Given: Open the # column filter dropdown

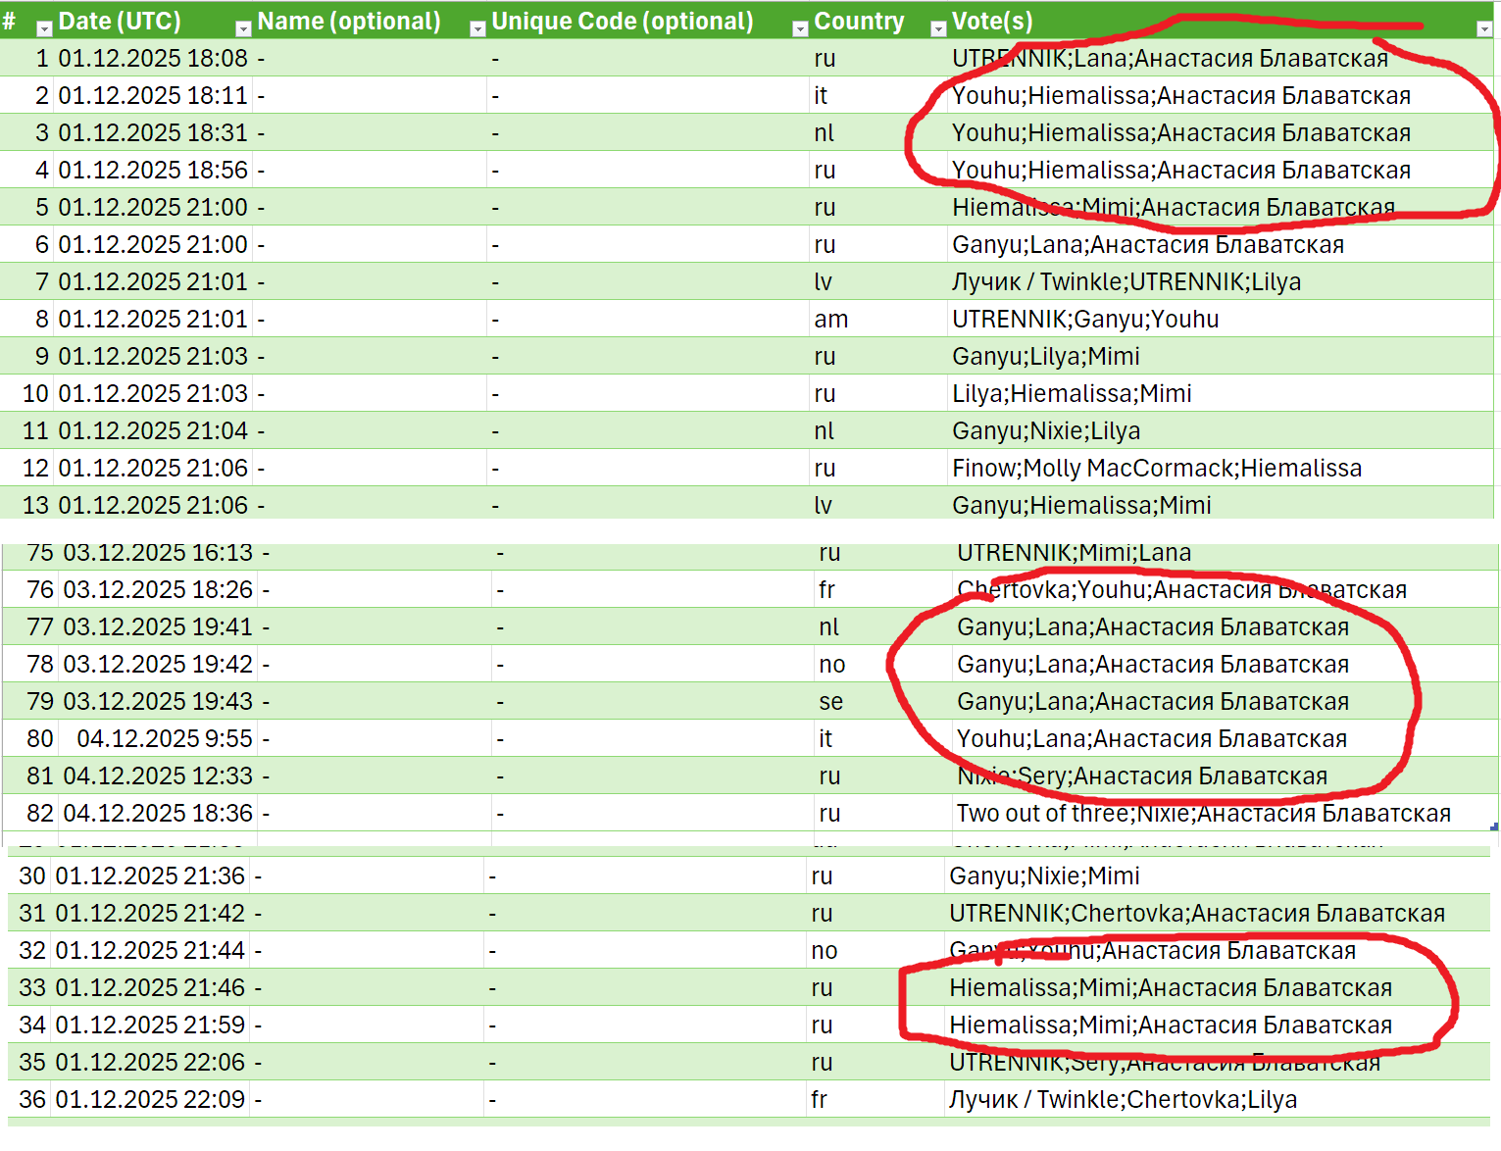Looking at the screenshot, I should pyautogui.click(x=44, y=28).
